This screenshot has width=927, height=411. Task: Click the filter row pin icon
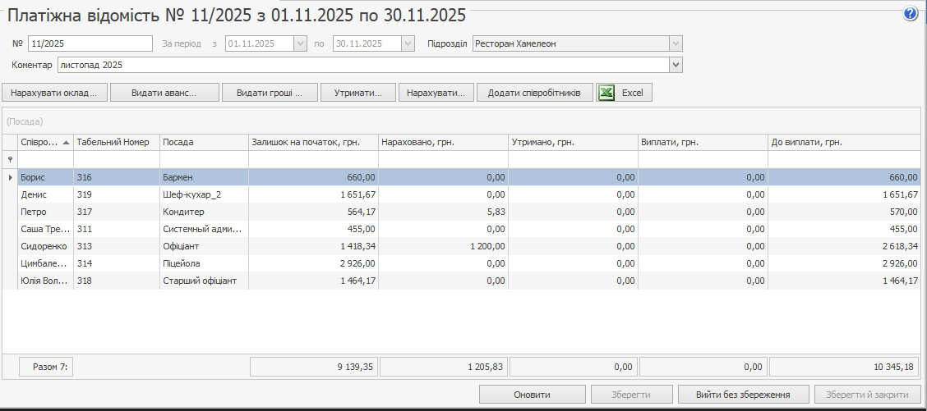pos(10,160)
